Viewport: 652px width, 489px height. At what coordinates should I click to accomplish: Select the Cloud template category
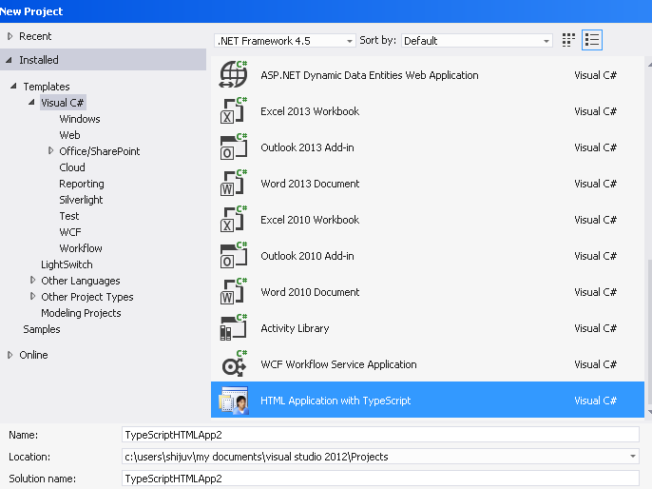[72, 167]
